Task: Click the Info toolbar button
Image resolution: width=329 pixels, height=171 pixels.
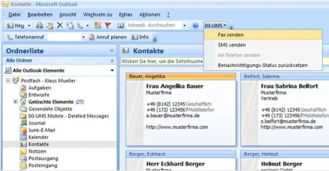Action: point(140,37)
